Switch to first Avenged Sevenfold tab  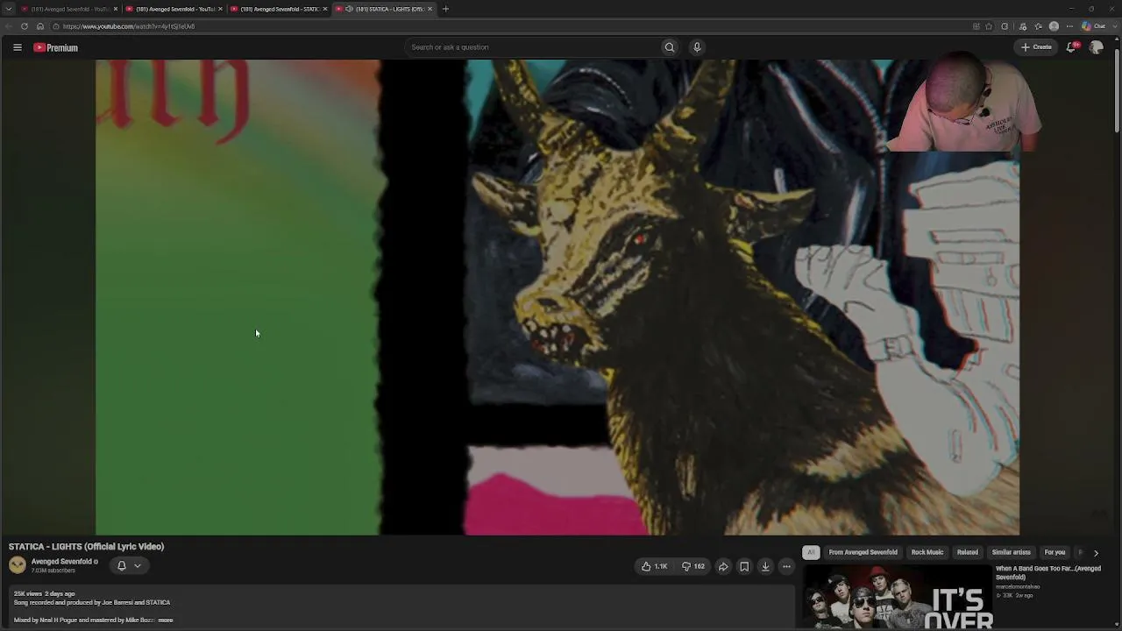68,9
